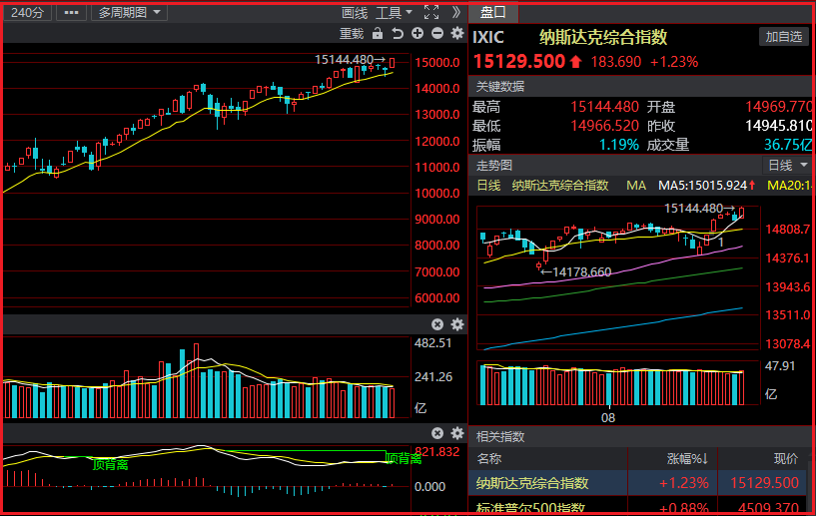Click the 最低 14966.520 value
Viewport: 816px width, 516px height.
point(604,126)
